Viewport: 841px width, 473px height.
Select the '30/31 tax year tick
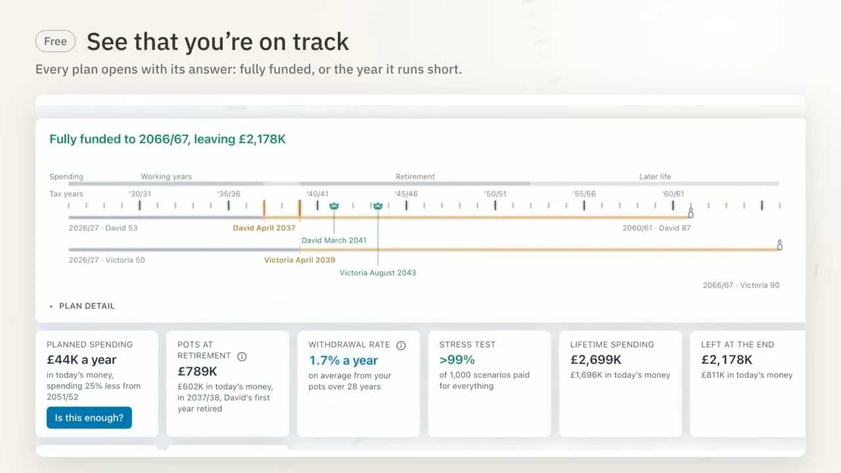click(x=140, y=206)
